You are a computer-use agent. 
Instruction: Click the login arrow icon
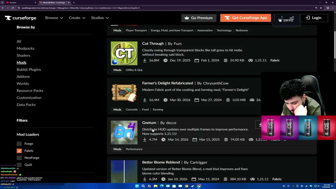(308, 18)
